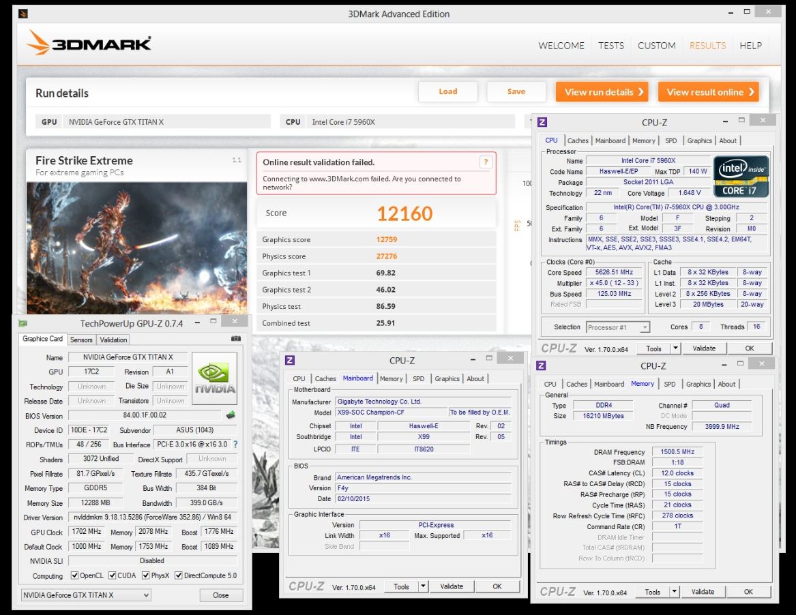Screen dimensions: 796x615
Task: Select the RESULTS section in 3DMark
Action: pyautogui.click(x=707, y=46)
